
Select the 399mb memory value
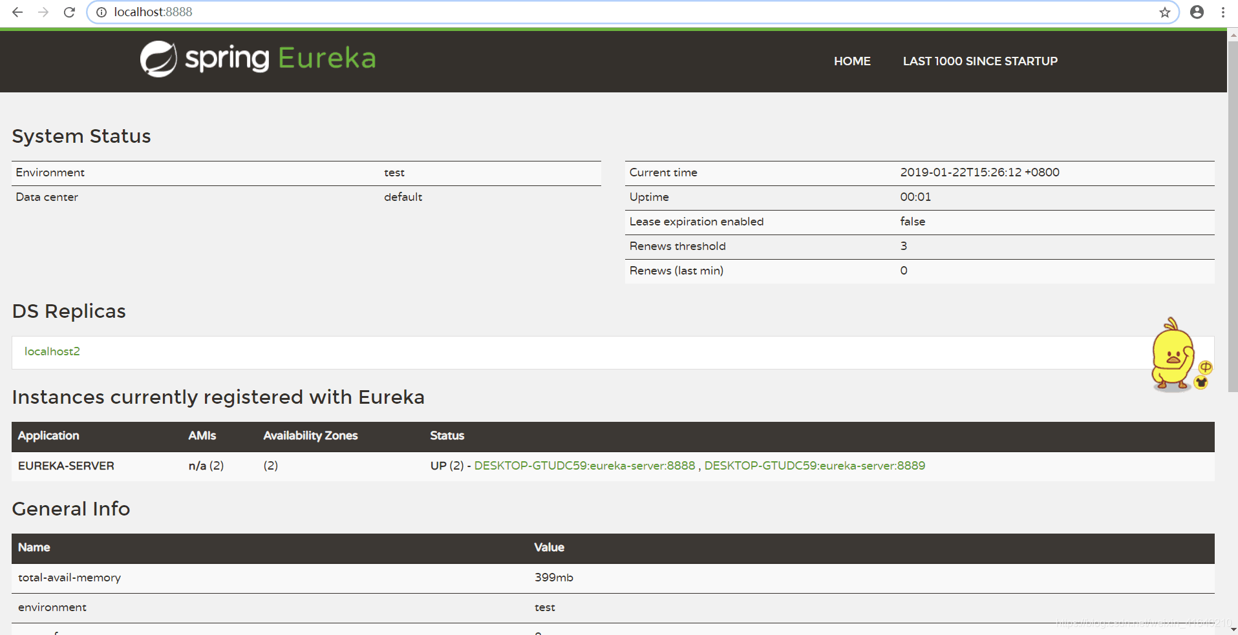553,578
